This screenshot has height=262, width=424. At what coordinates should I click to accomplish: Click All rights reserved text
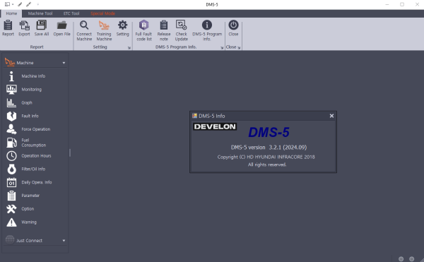[267, 165]
